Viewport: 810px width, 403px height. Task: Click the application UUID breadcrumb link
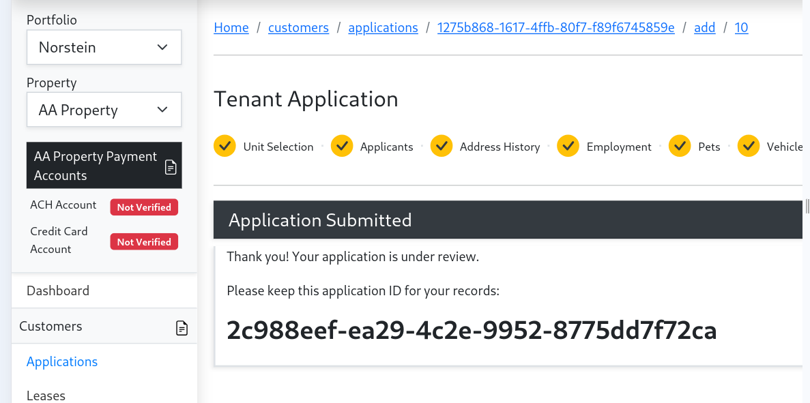click(x=555, y=27)
